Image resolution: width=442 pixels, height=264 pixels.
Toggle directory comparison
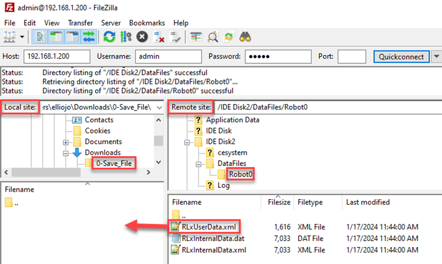[212, 37]
